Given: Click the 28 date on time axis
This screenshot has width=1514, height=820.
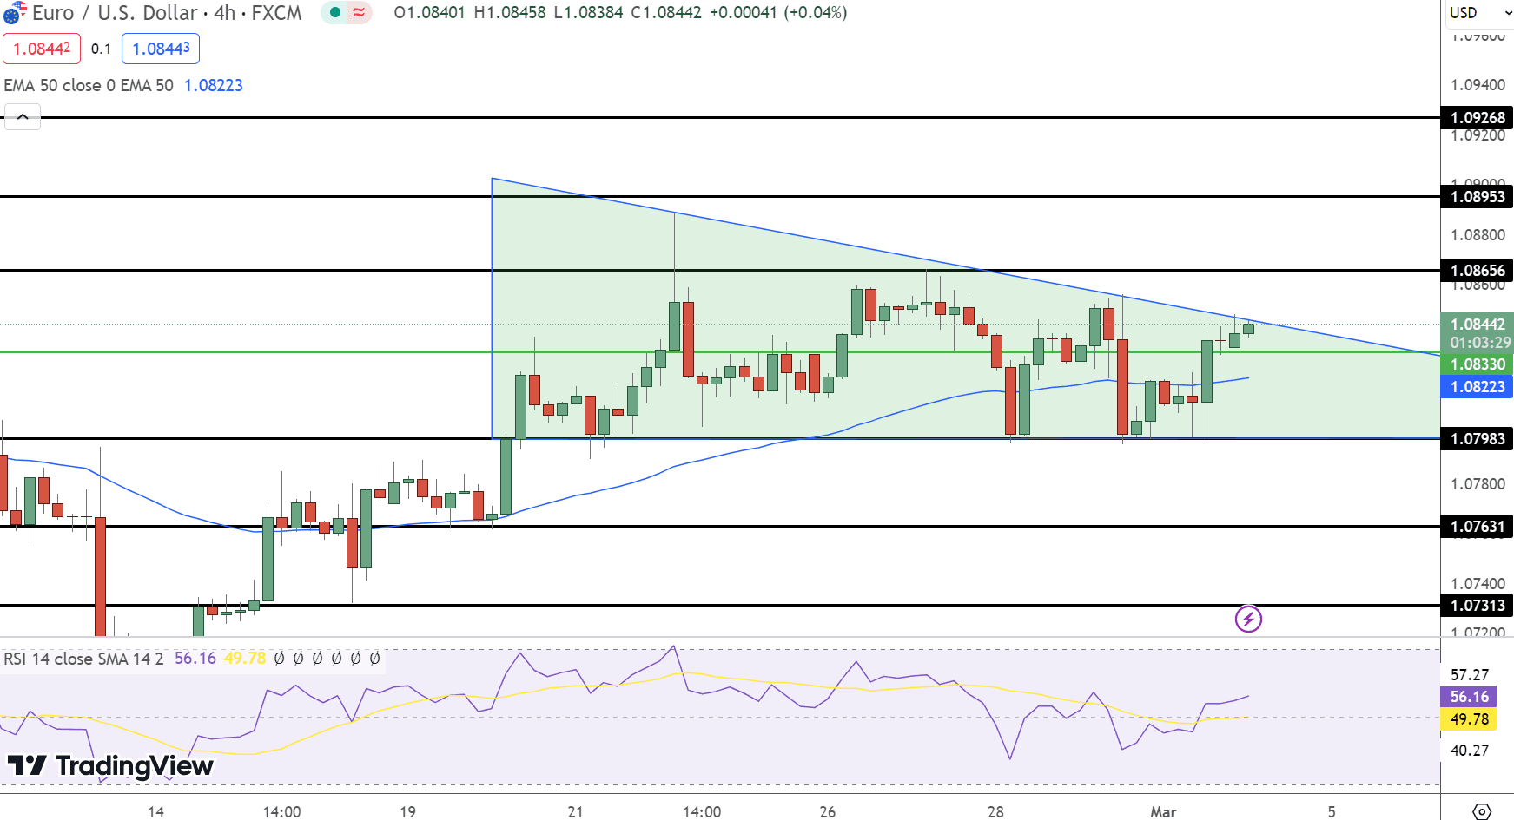Looking at the screenshot, I should (995, 811).
